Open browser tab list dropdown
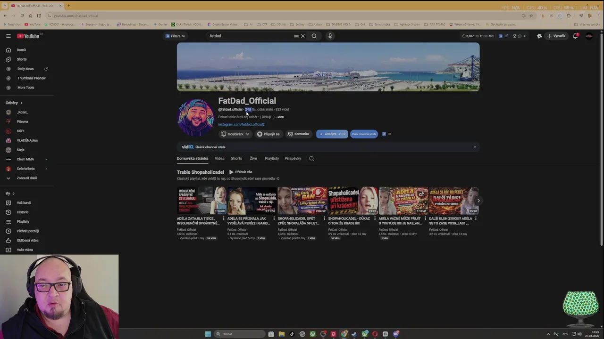This screenshot has height=339, width=604. [5, 6]
